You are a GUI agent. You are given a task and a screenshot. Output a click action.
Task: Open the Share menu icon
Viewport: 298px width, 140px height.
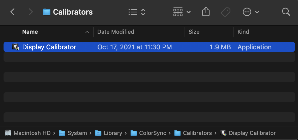click(x=206, y=12)
